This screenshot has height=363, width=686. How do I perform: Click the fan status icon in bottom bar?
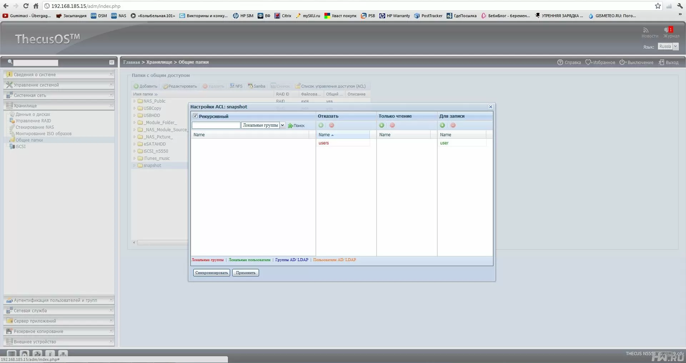click(x=37, y=353)
